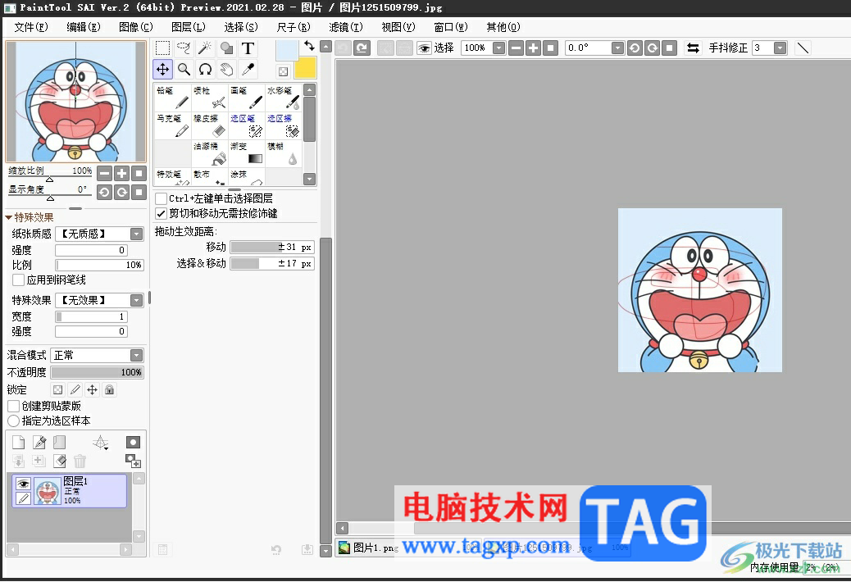Open the 100% zoom dropdown in toolbar
The height and width of the screenshot is (582, 851).
point(498,48)
